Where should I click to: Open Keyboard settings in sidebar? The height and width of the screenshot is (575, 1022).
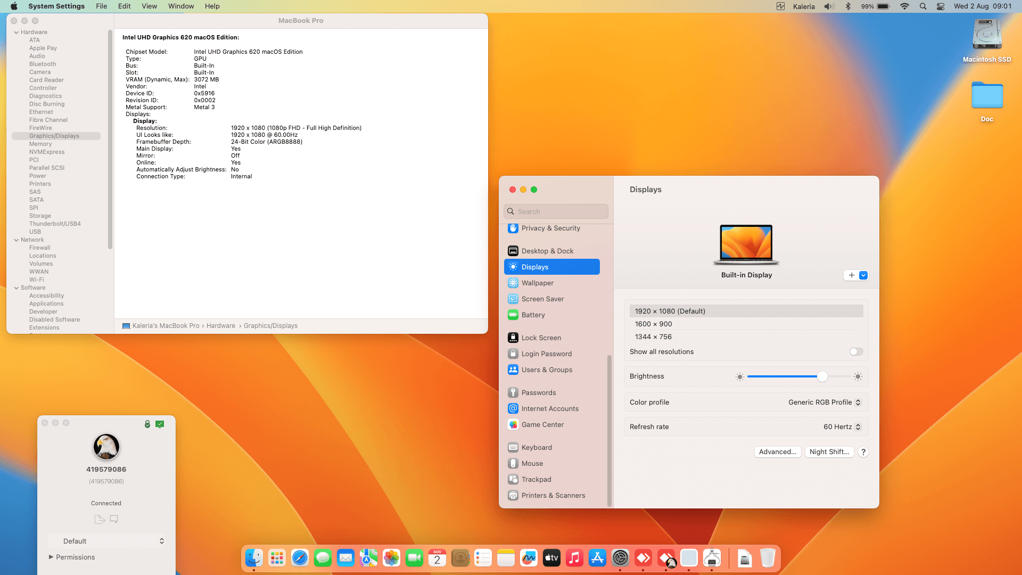coord(537,447)
